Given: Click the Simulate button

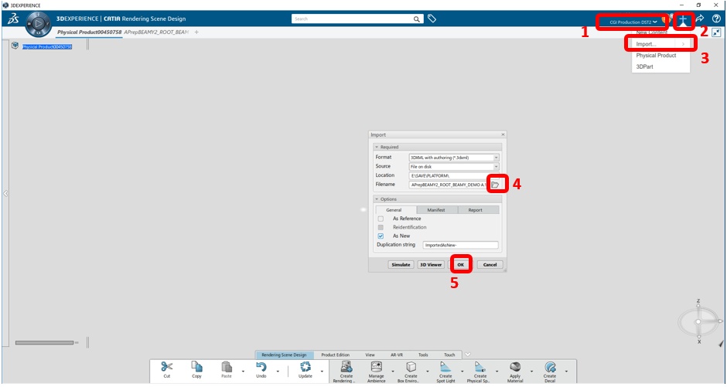Looking at the screenshot, I should [x=401, y=265].
